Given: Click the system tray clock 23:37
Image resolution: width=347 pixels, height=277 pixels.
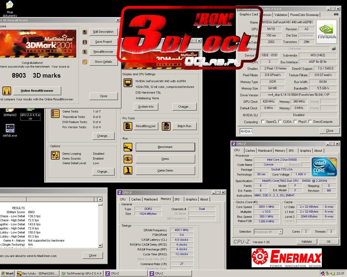Looking at the screenshot, I should 340,273.
